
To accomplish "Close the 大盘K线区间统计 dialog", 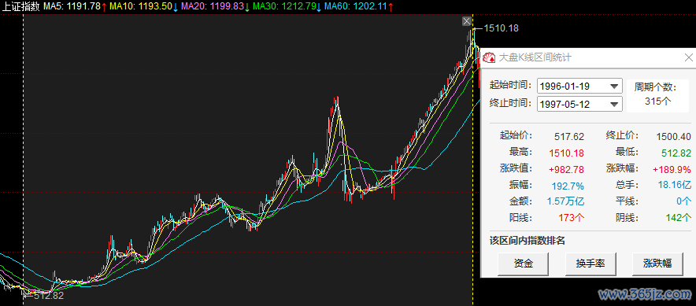I will pos(688,57).
